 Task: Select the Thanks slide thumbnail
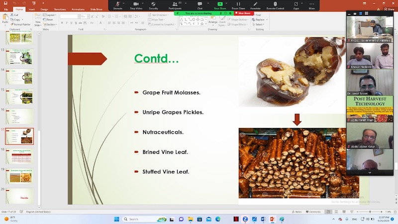point(20,196)
